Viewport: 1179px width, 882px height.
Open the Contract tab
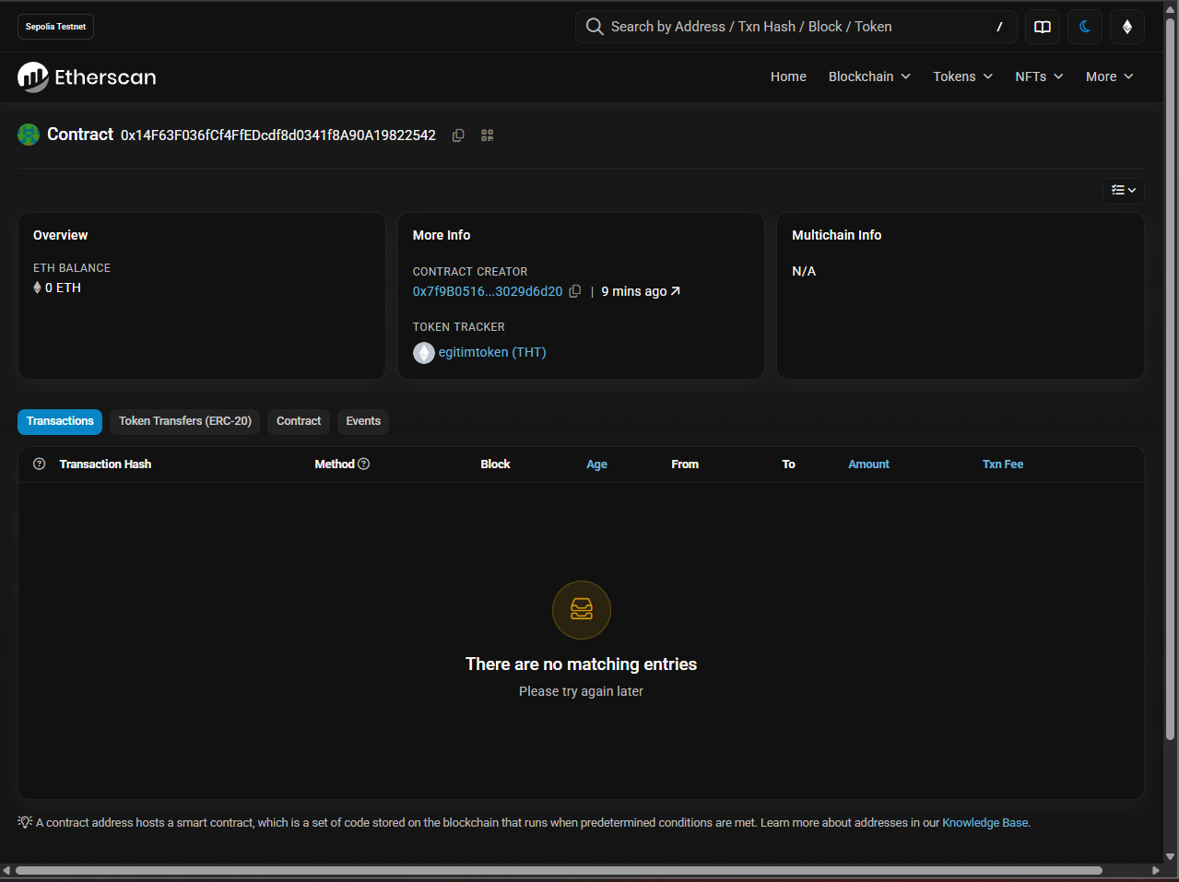coord(299,421)
